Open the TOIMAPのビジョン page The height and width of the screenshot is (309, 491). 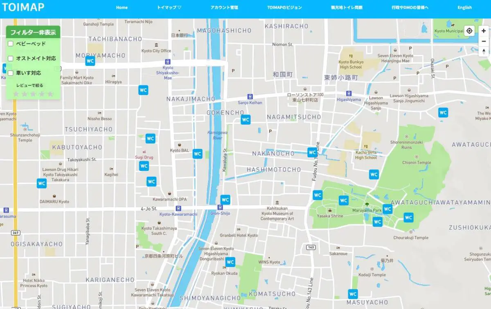[284, 7]
